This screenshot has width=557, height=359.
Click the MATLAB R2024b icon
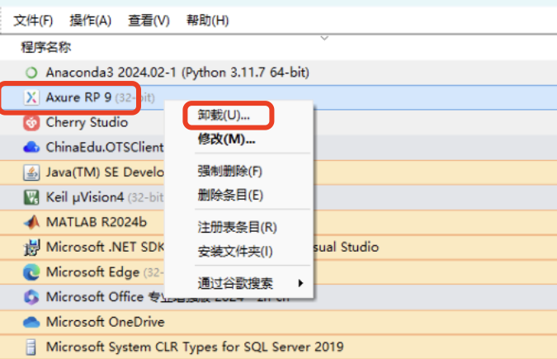pyautogui.click(x=31, y=222)
